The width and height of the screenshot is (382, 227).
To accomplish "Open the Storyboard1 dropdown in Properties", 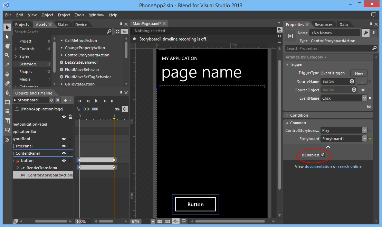I will pyautogui.click(x=364, y=139).
